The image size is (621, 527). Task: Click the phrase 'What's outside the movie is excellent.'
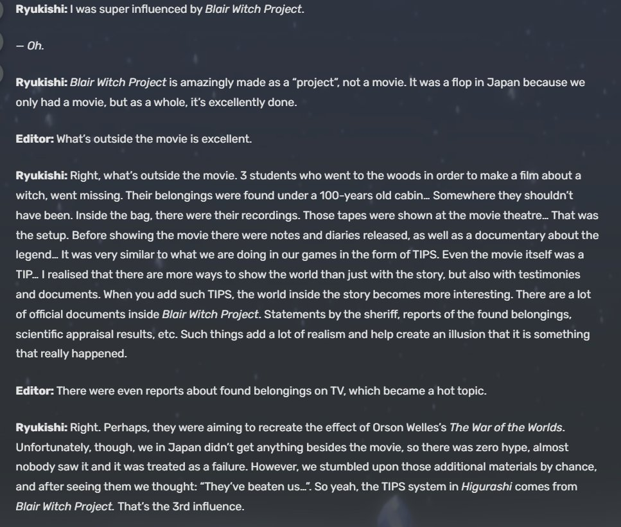154,139
